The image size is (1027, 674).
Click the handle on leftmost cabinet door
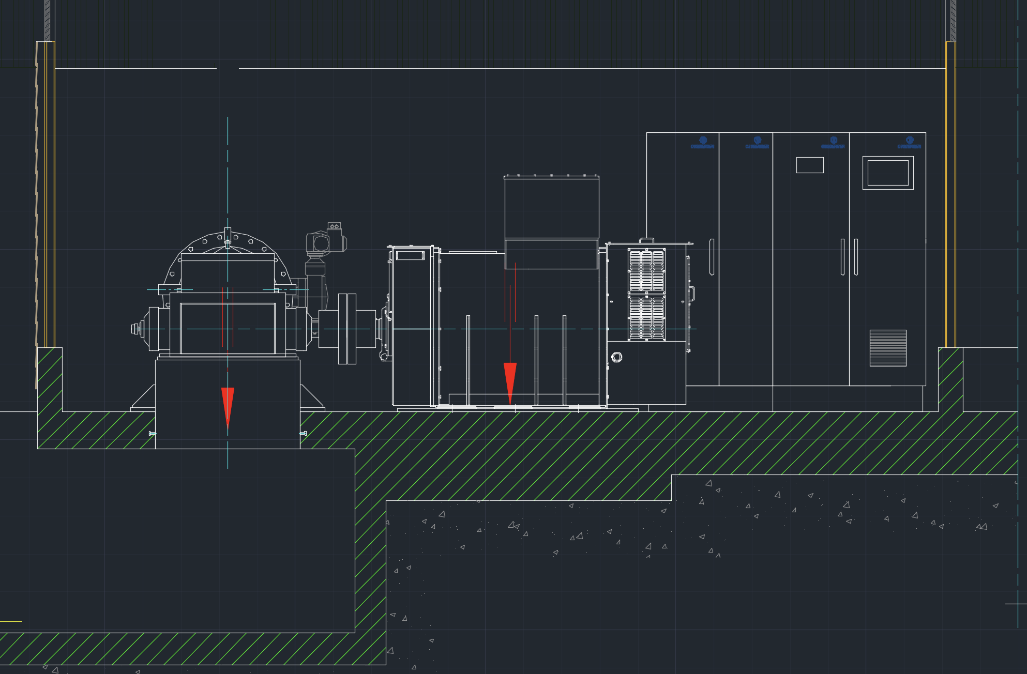(712, 257)
